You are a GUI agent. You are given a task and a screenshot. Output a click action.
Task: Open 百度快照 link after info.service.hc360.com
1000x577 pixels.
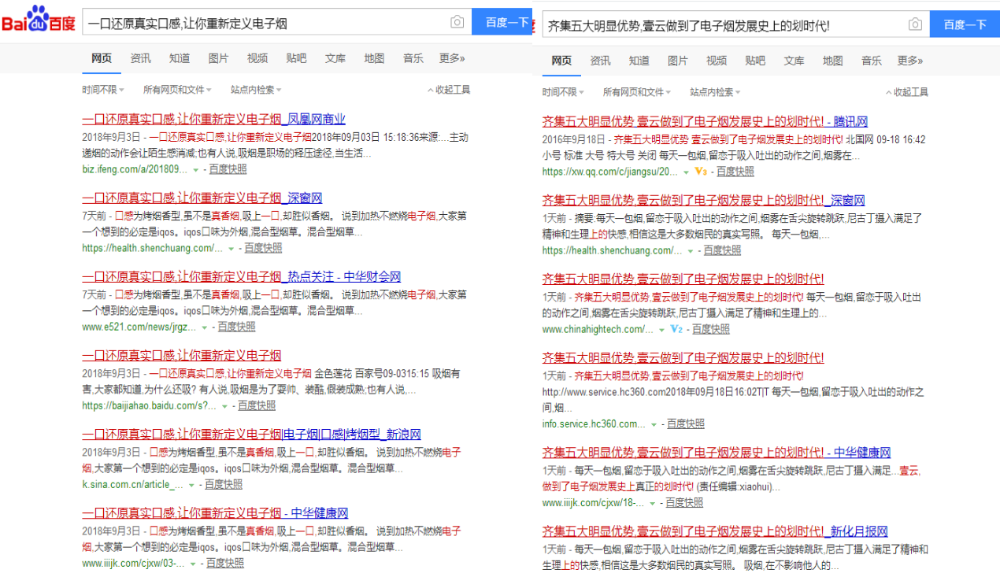(686, 424)
